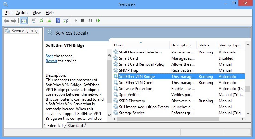Click the Forward arrow toolbar icon
Screen dimensions: 255x139
pyautogui.click(x=13, y=20)
